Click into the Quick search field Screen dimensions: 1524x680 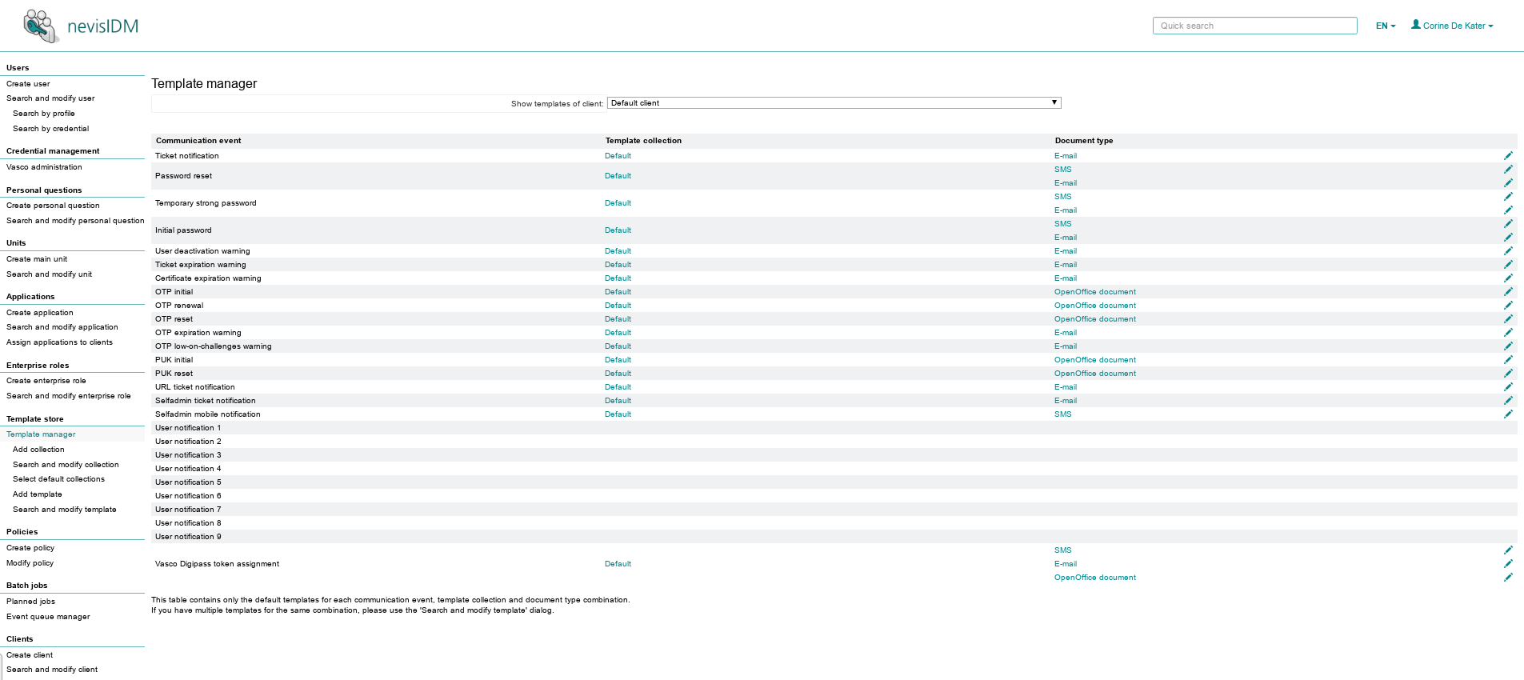click(1254, 26)
